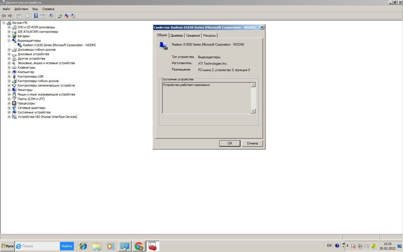Open the Справка menu
403x252 pixels.
[48, 9]
